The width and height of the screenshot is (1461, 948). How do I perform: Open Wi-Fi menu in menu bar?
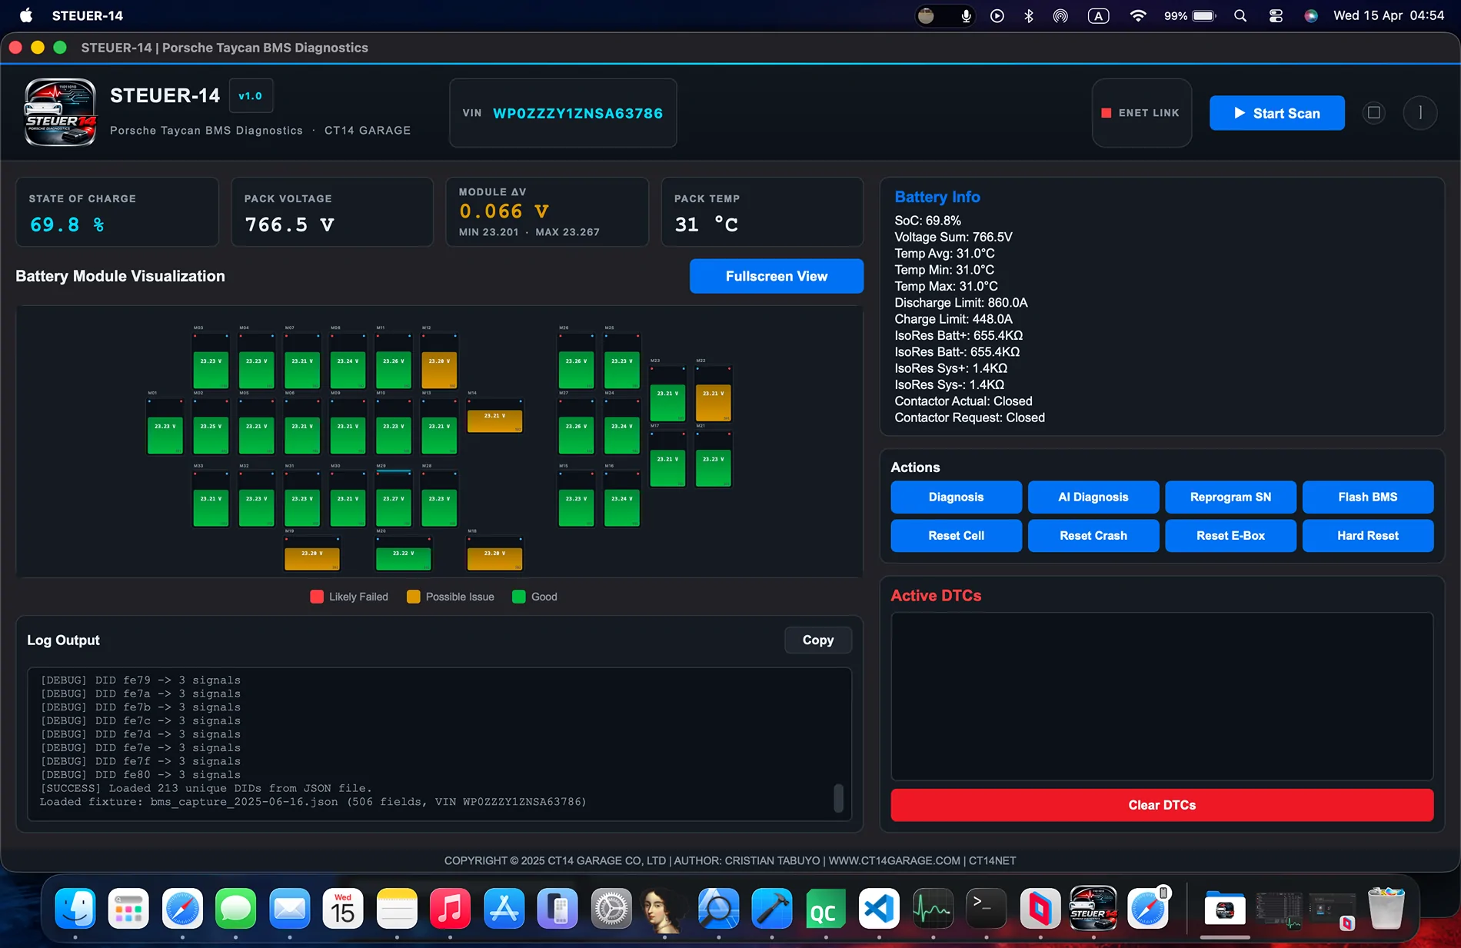click(1138, 15)
